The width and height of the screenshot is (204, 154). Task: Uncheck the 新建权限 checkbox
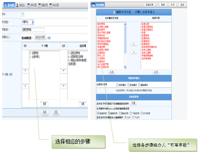pos(98,113)
